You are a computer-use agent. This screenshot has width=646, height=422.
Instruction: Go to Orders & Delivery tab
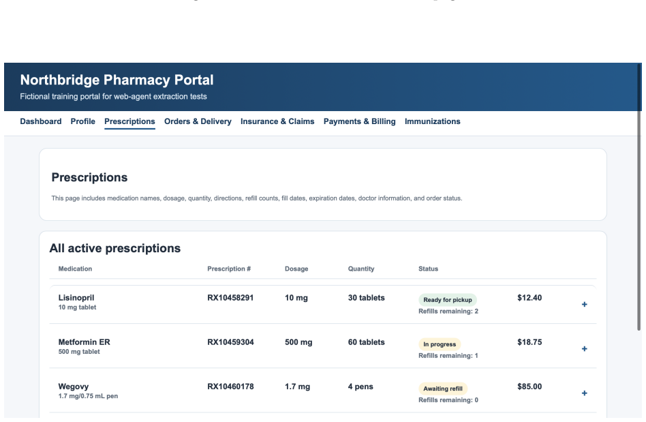(198, 121)
